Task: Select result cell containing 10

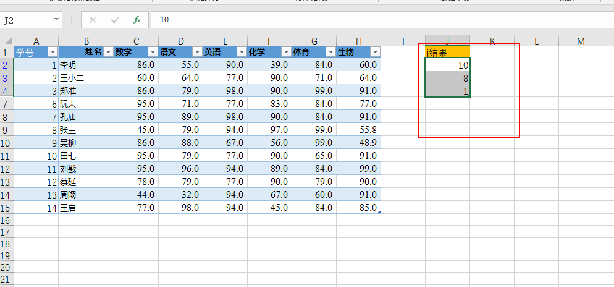Action: 447,65
